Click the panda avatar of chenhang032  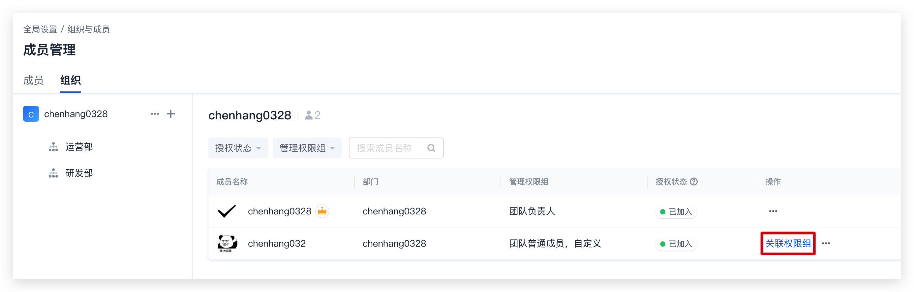(x=227, y=243)
